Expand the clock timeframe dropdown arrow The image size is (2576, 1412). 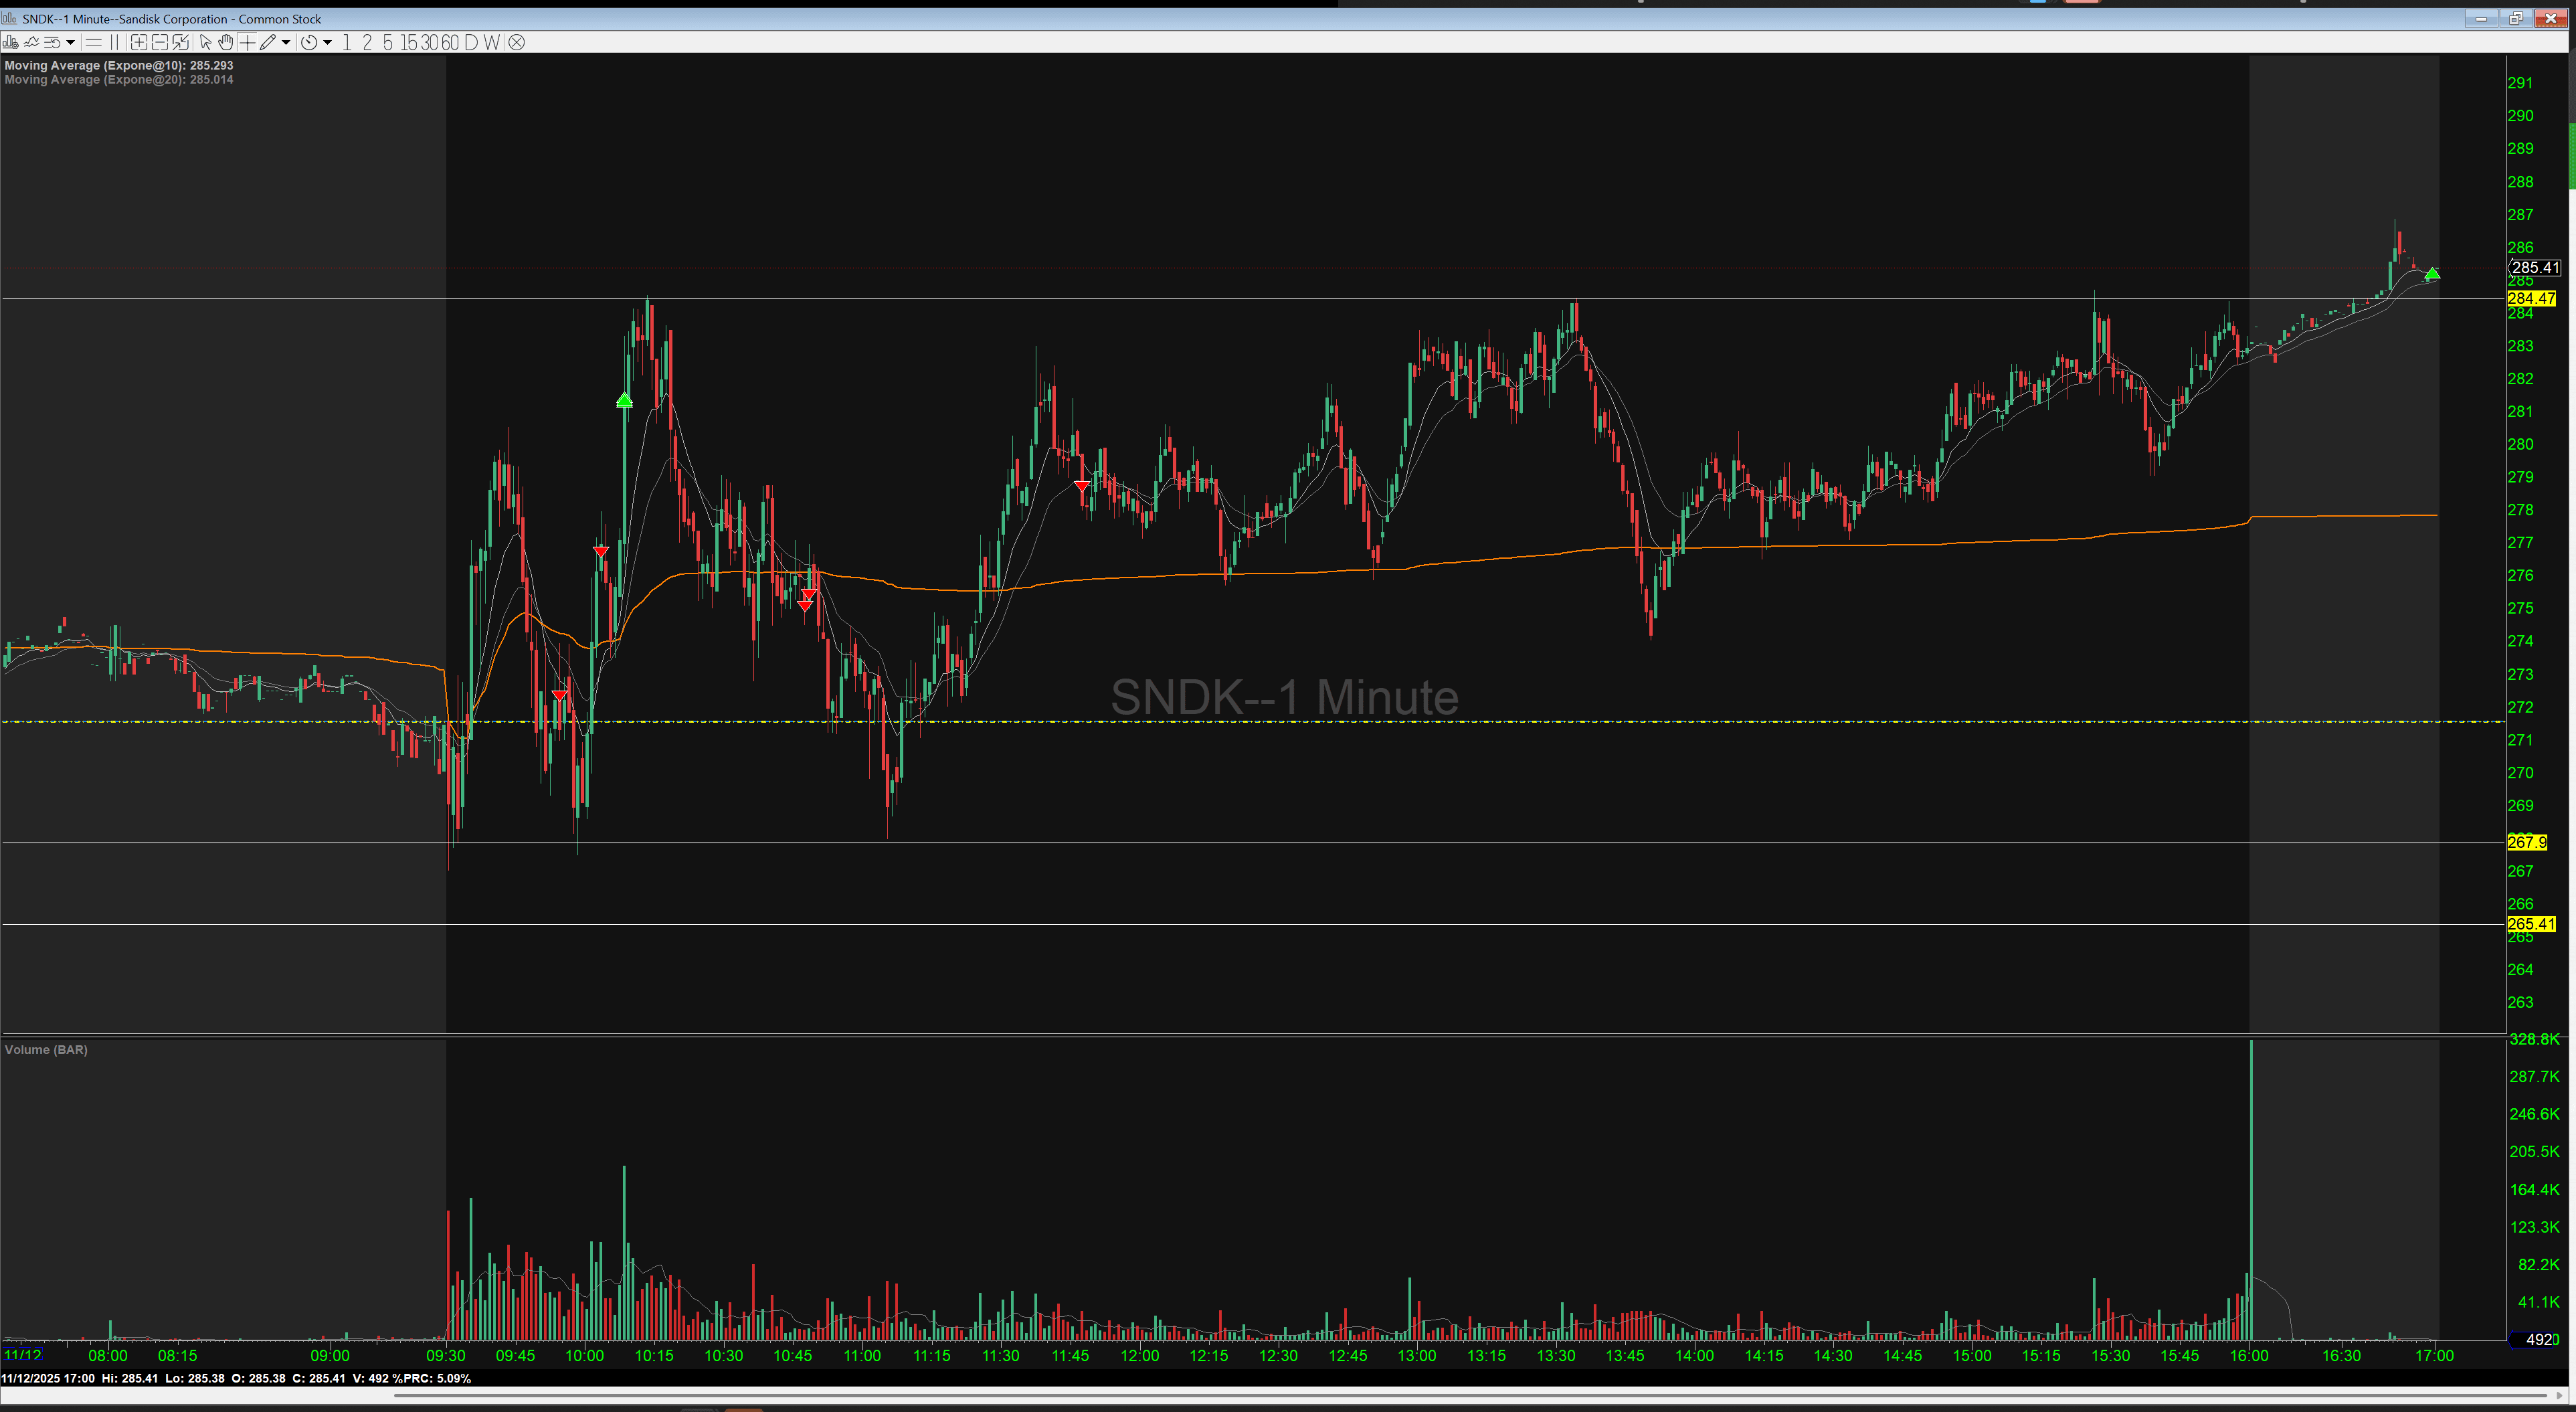click(327, 42)
